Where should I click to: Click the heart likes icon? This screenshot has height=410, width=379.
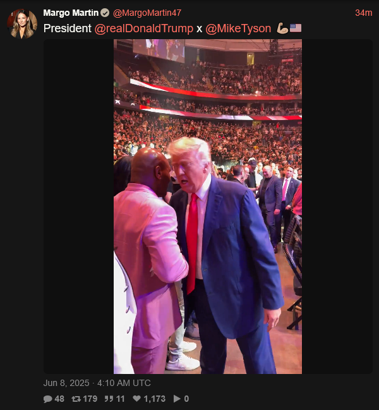pos(136,399)
